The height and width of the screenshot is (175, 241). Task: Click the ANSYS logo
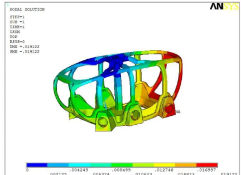(x=224, y=7)
